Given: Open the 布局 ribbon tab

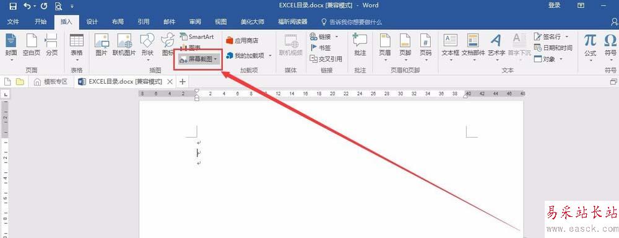Looking at the screenshot, I should tap(118, 22).
